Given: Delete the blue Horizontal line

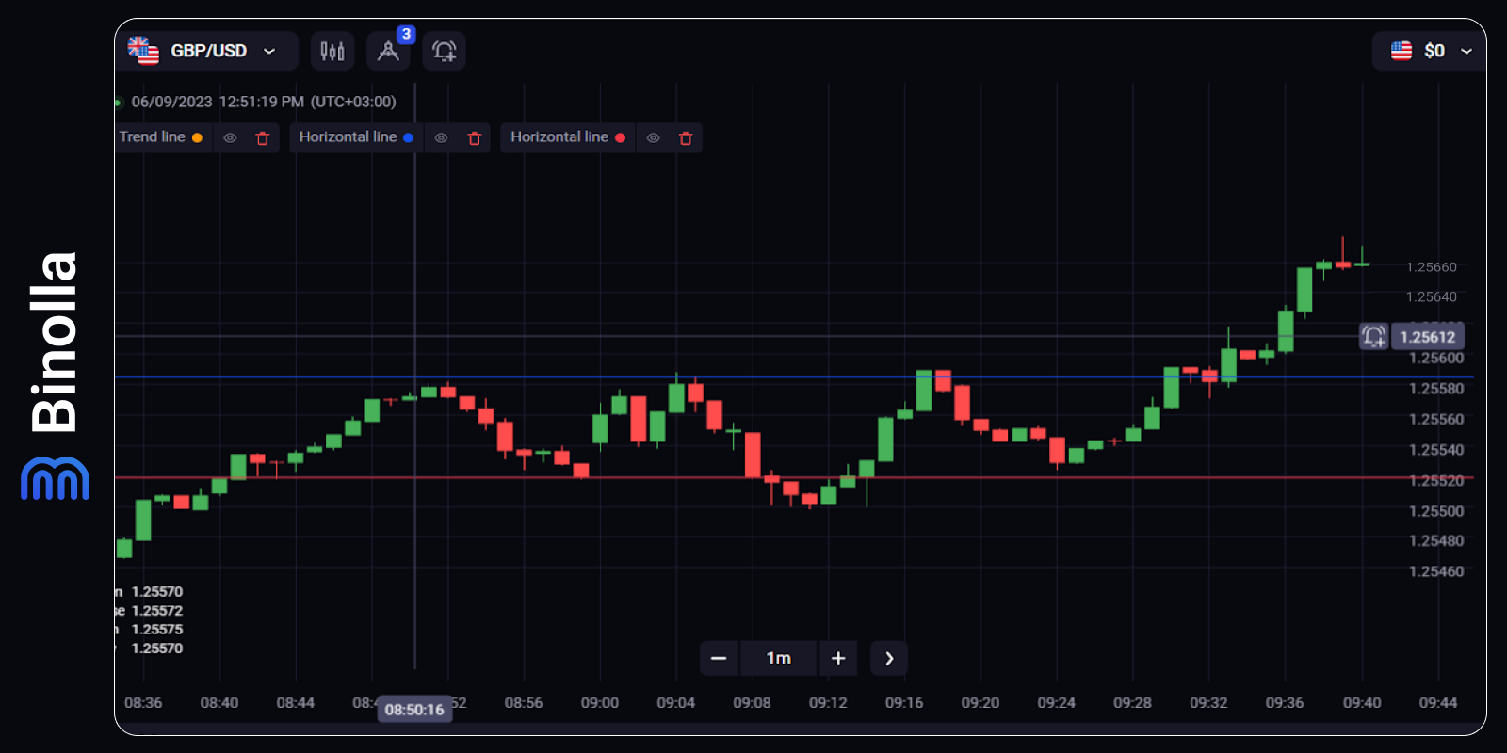Looking at the screenshot, I should [475, 138].
